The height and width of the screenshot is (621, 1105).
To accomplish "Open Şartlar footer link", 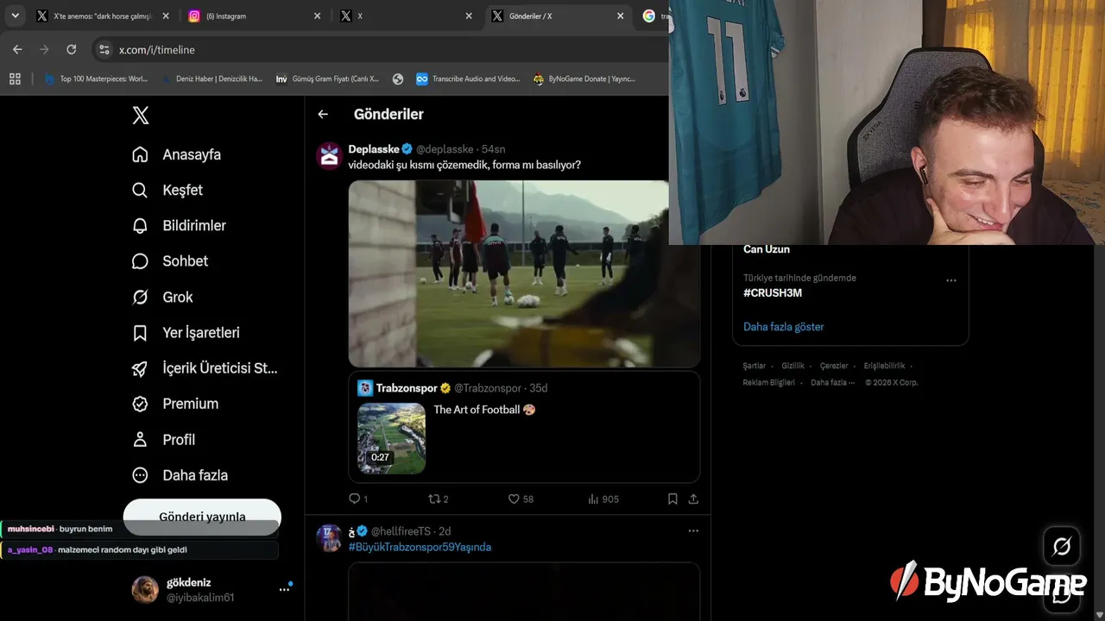I will point(755,366).
